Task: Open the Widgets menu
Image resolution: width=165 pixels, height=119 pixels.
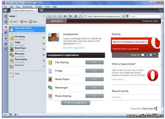Action: (38, 7)
